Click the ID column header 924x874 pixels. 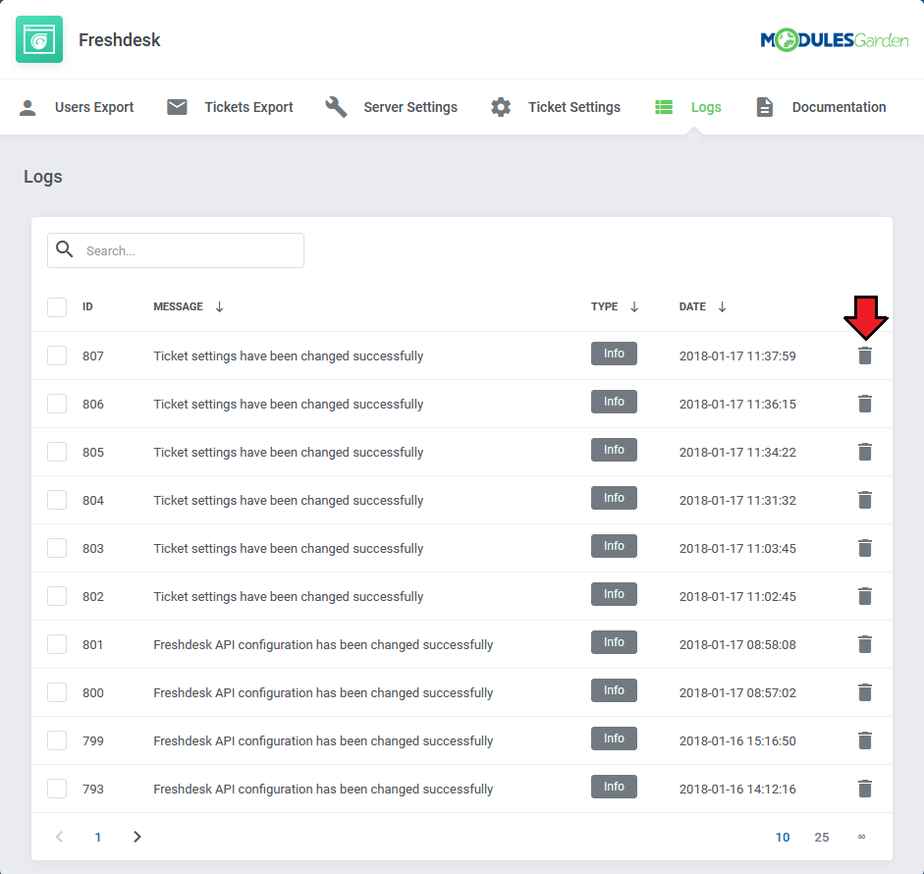click(87, 307)
